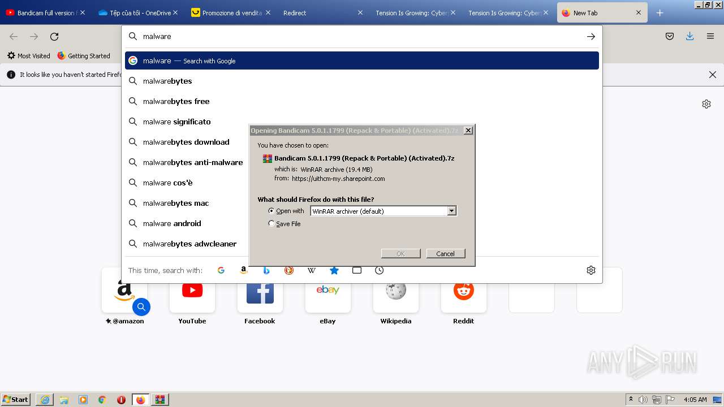Switch to first Tension Is Growing tab
This screenshot has width=724, height=407.
(x=415, y=12)
